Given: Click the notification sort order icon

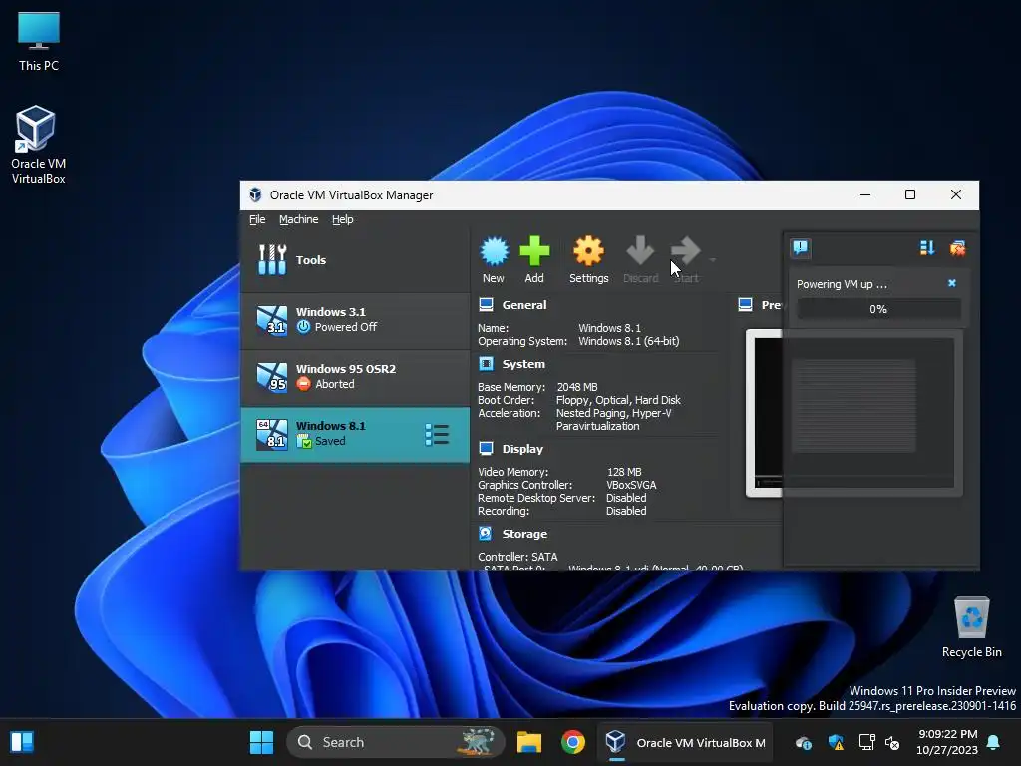Looking at the screenshot, I should pyautogui.click(x=927, y=248).
